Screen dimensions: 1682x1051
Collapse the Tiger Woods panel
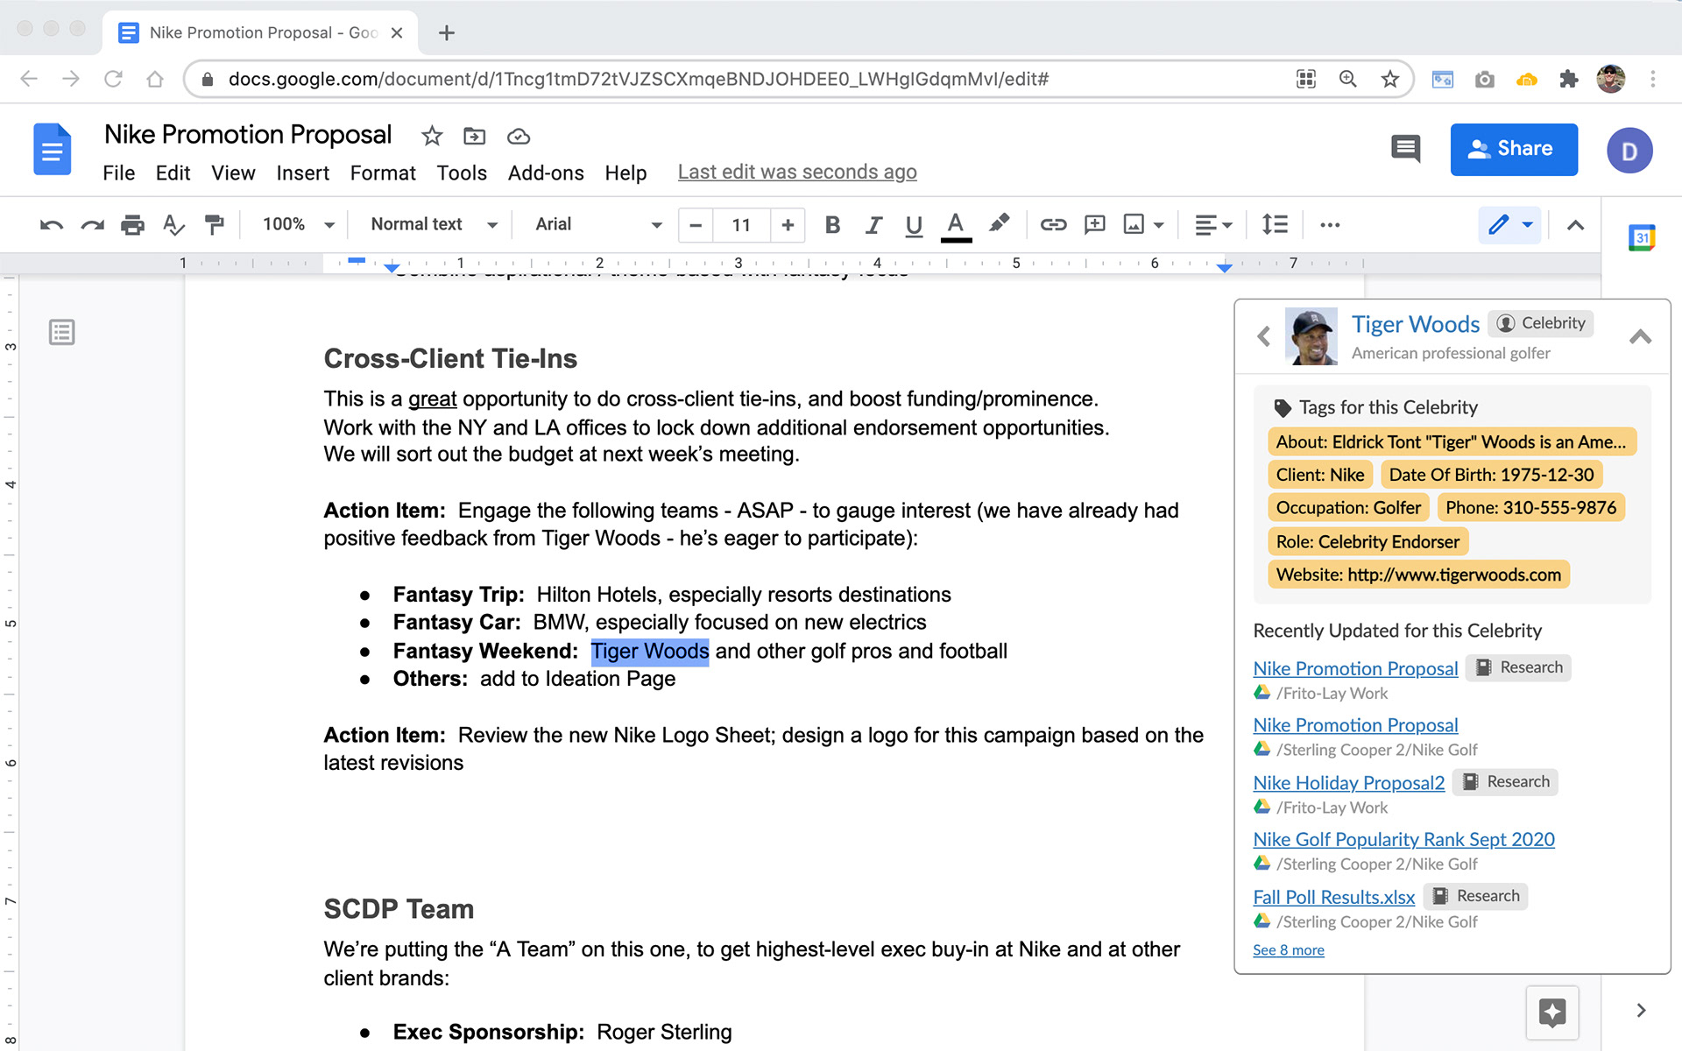[1640, 336]
